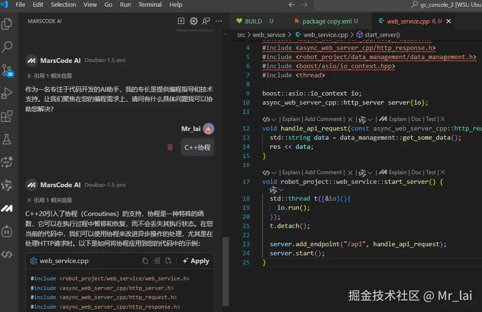Open the Extensions view
Image resolution: width=482 pixels, height=312 pixels.
[x=7, y=116]
